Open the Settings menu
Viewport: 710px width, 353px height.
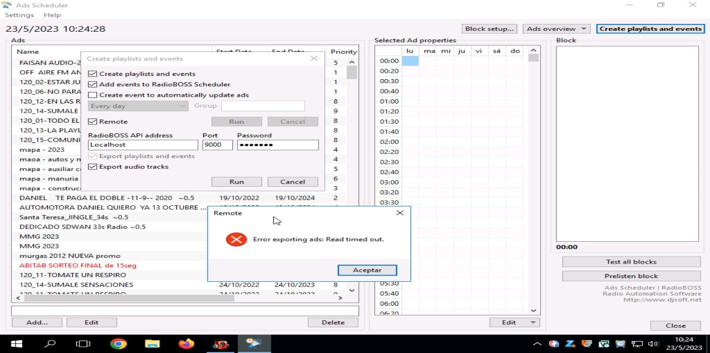(x=19, y=15)
